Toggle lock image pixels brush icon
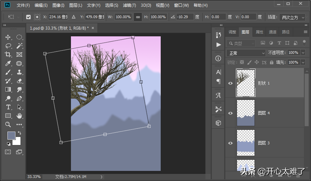311x181 pixels. pyautogui.click(x=249, y=62)
